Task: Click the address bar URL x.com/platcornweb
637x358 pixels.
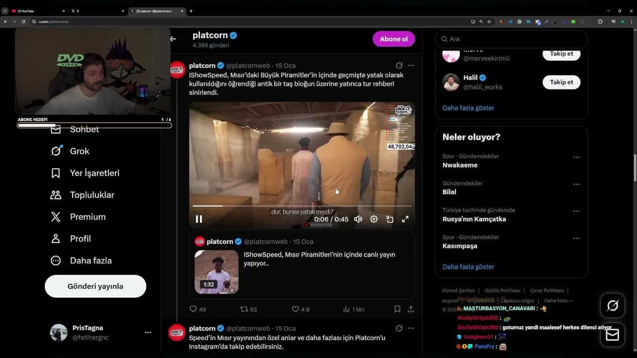Action: [x=54, y=22]
